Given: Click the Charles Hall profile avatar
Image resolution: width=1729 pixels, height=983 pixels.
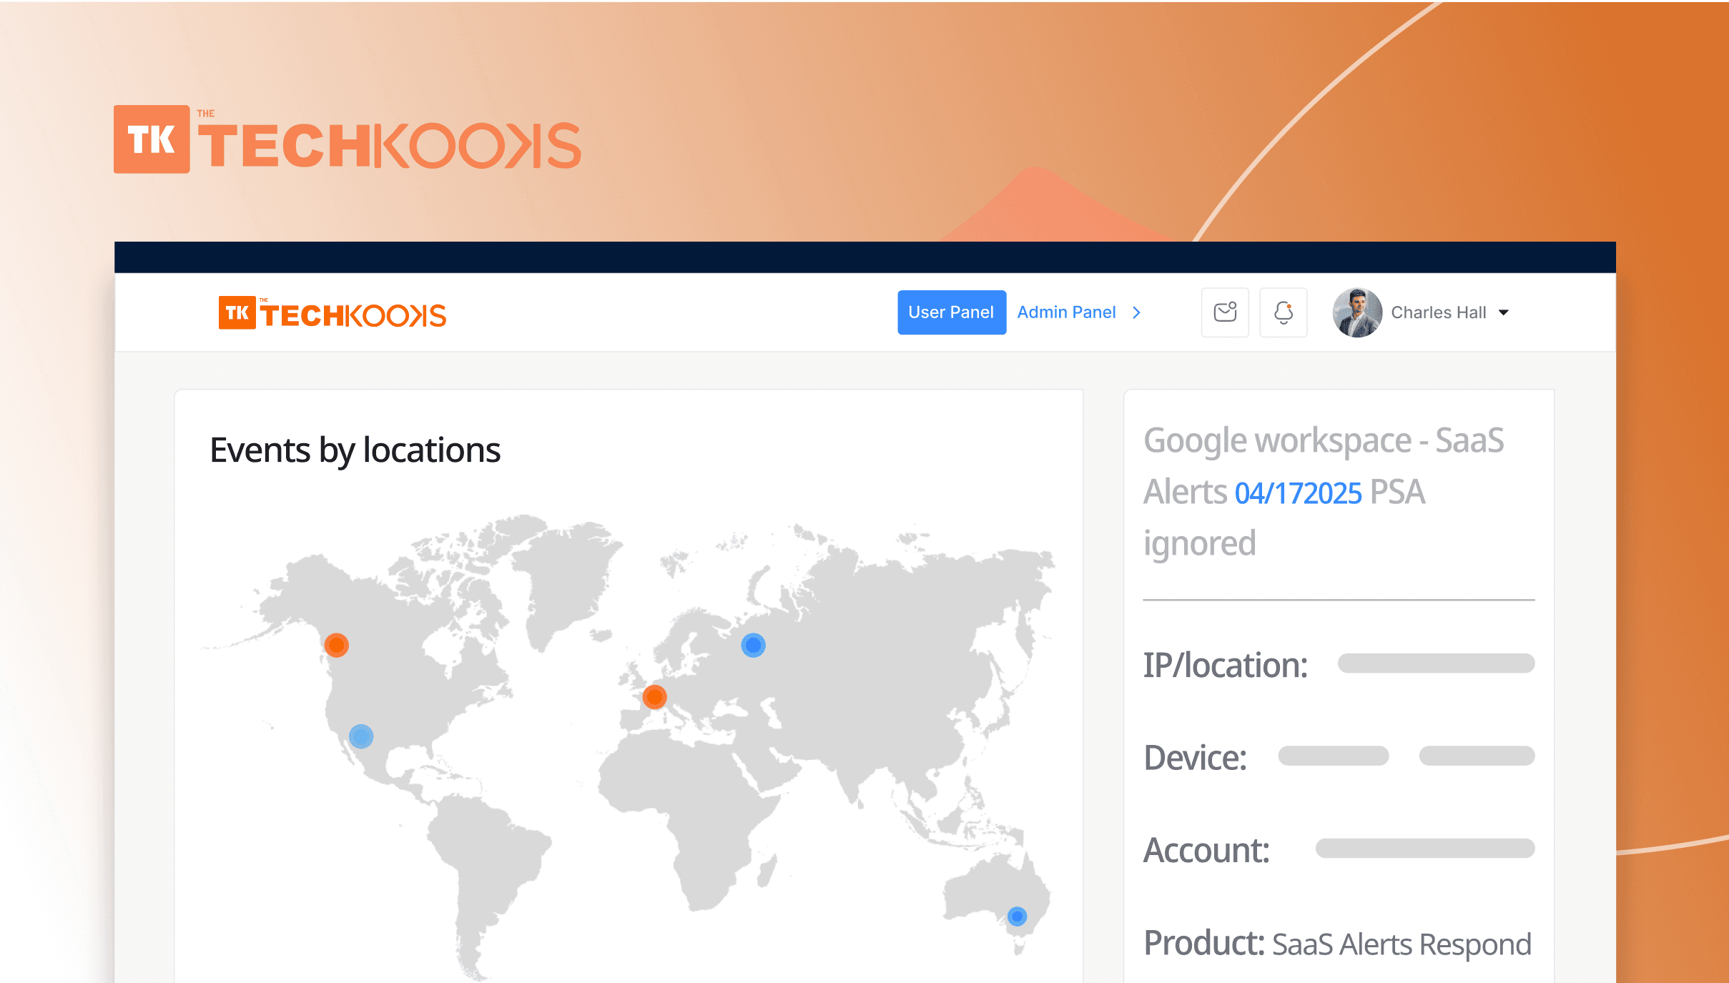Looking at the screenshot, I should coord(1356,312).
